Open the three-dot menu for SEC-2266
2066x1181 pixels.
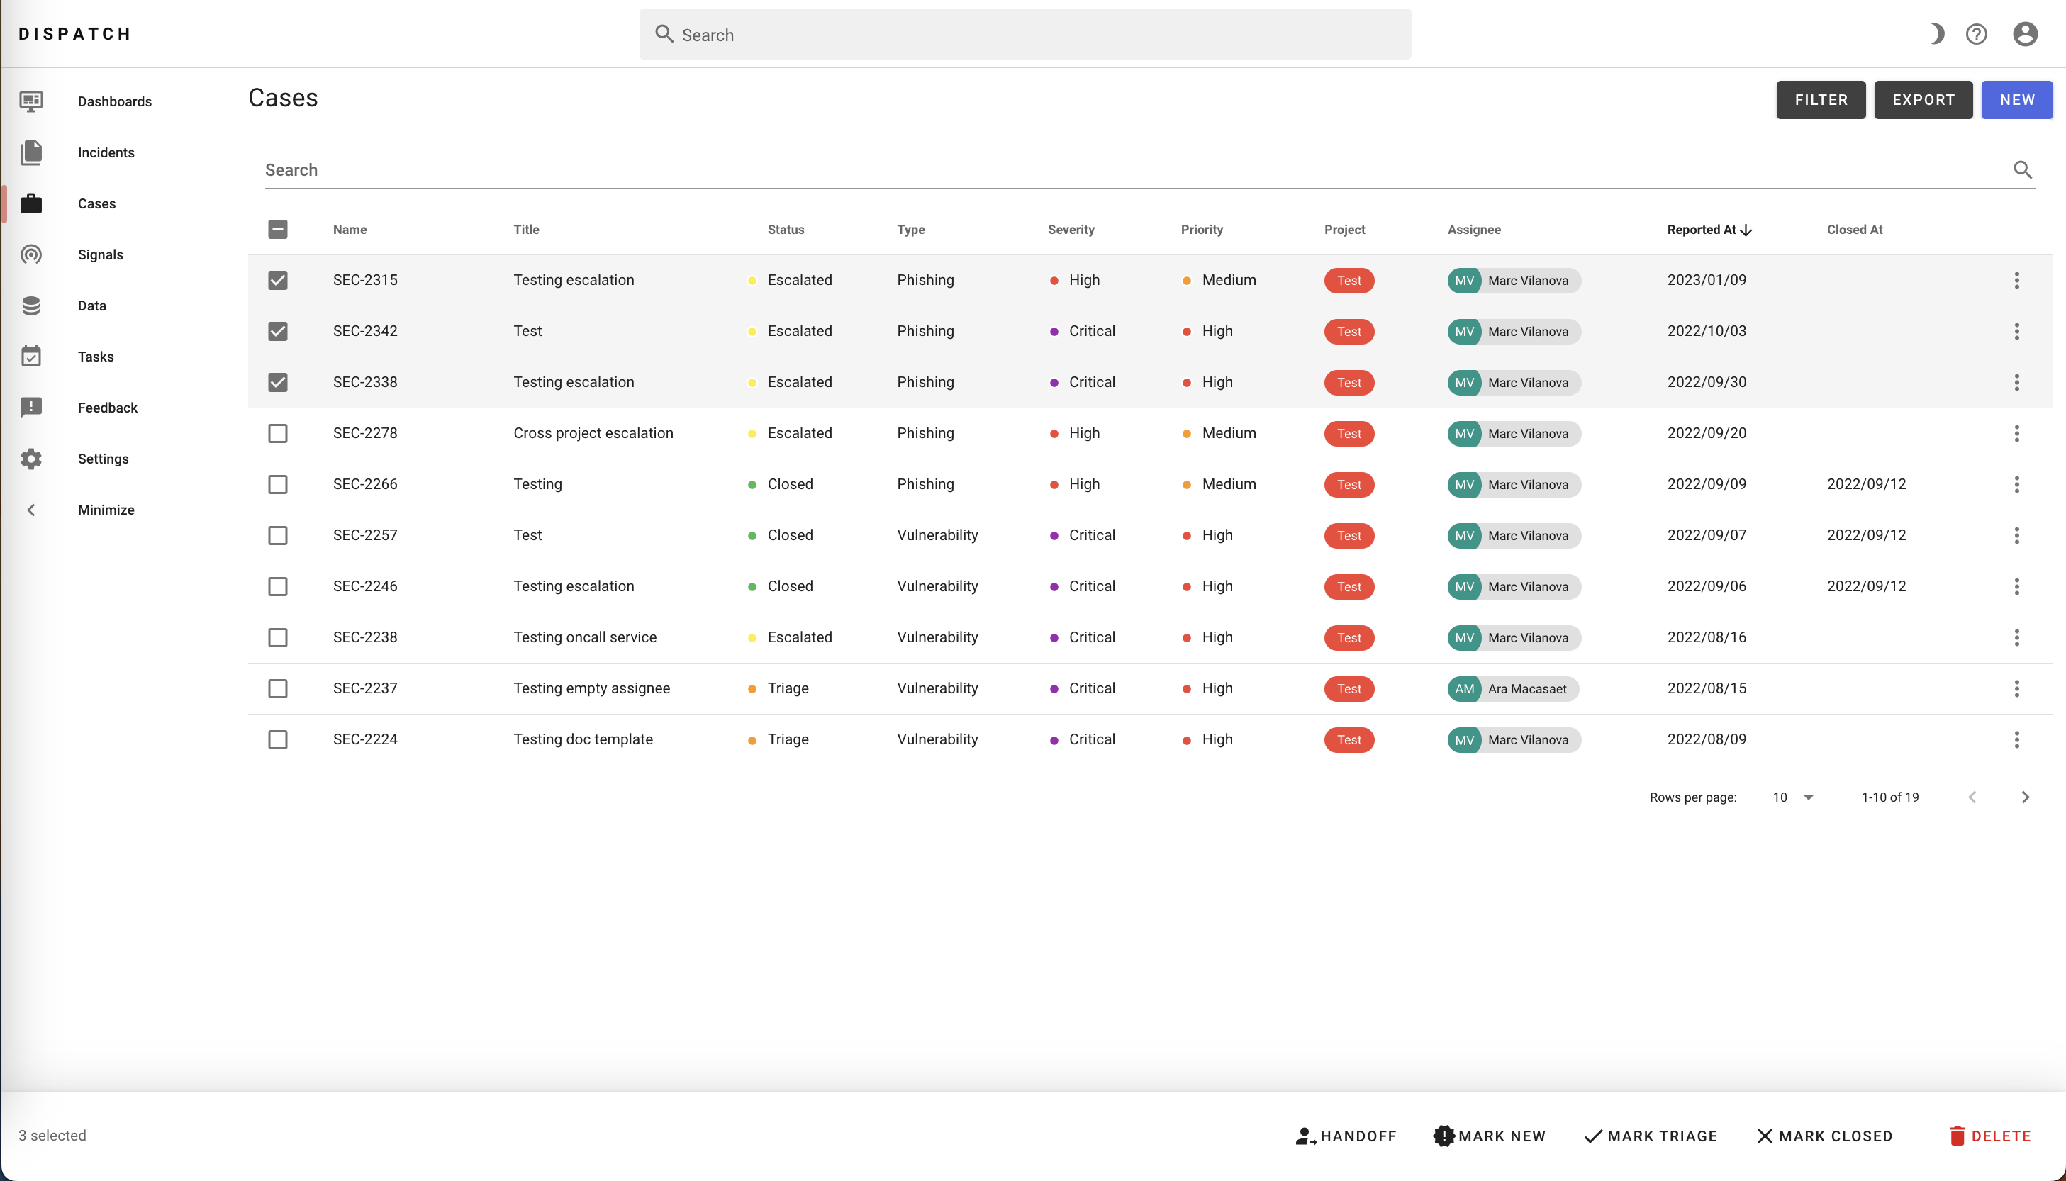2016,484
